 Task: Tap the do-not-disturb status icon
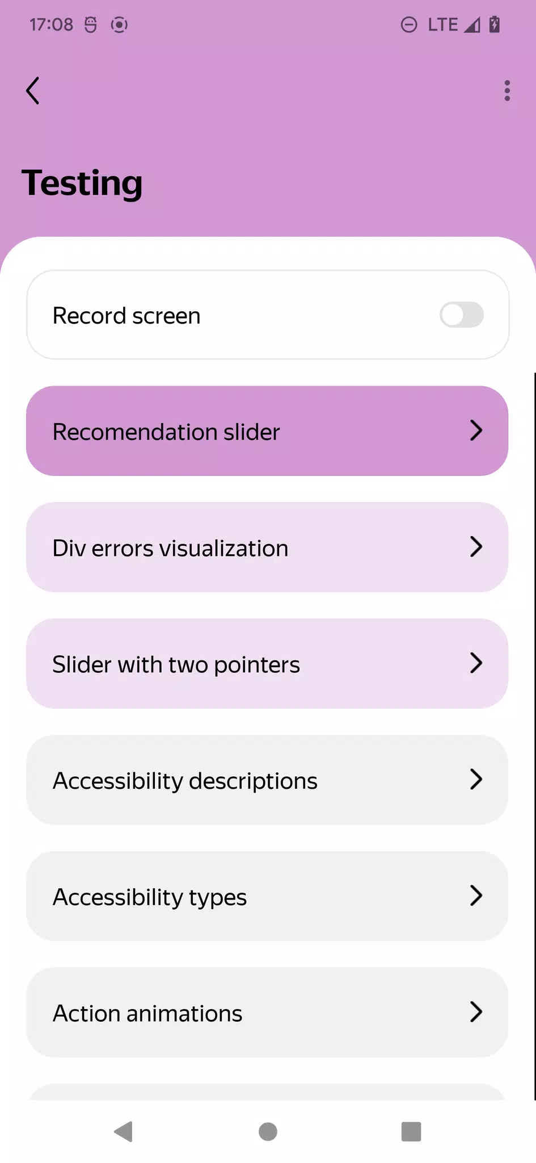click(409, 25)
